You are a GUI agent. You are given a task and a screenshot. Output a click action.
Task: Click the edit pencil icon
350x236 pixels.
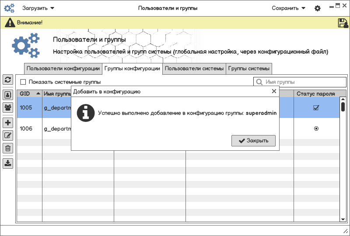tap(8, 135)
